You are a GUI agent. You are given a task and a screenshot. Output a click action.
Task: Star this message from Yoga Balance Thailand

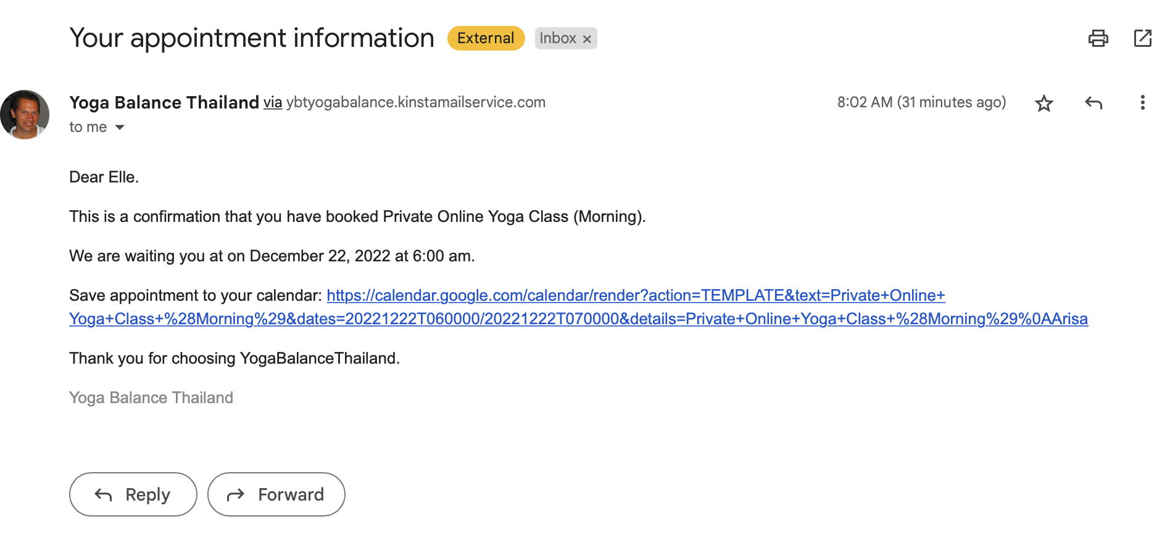click(1043, 103)
